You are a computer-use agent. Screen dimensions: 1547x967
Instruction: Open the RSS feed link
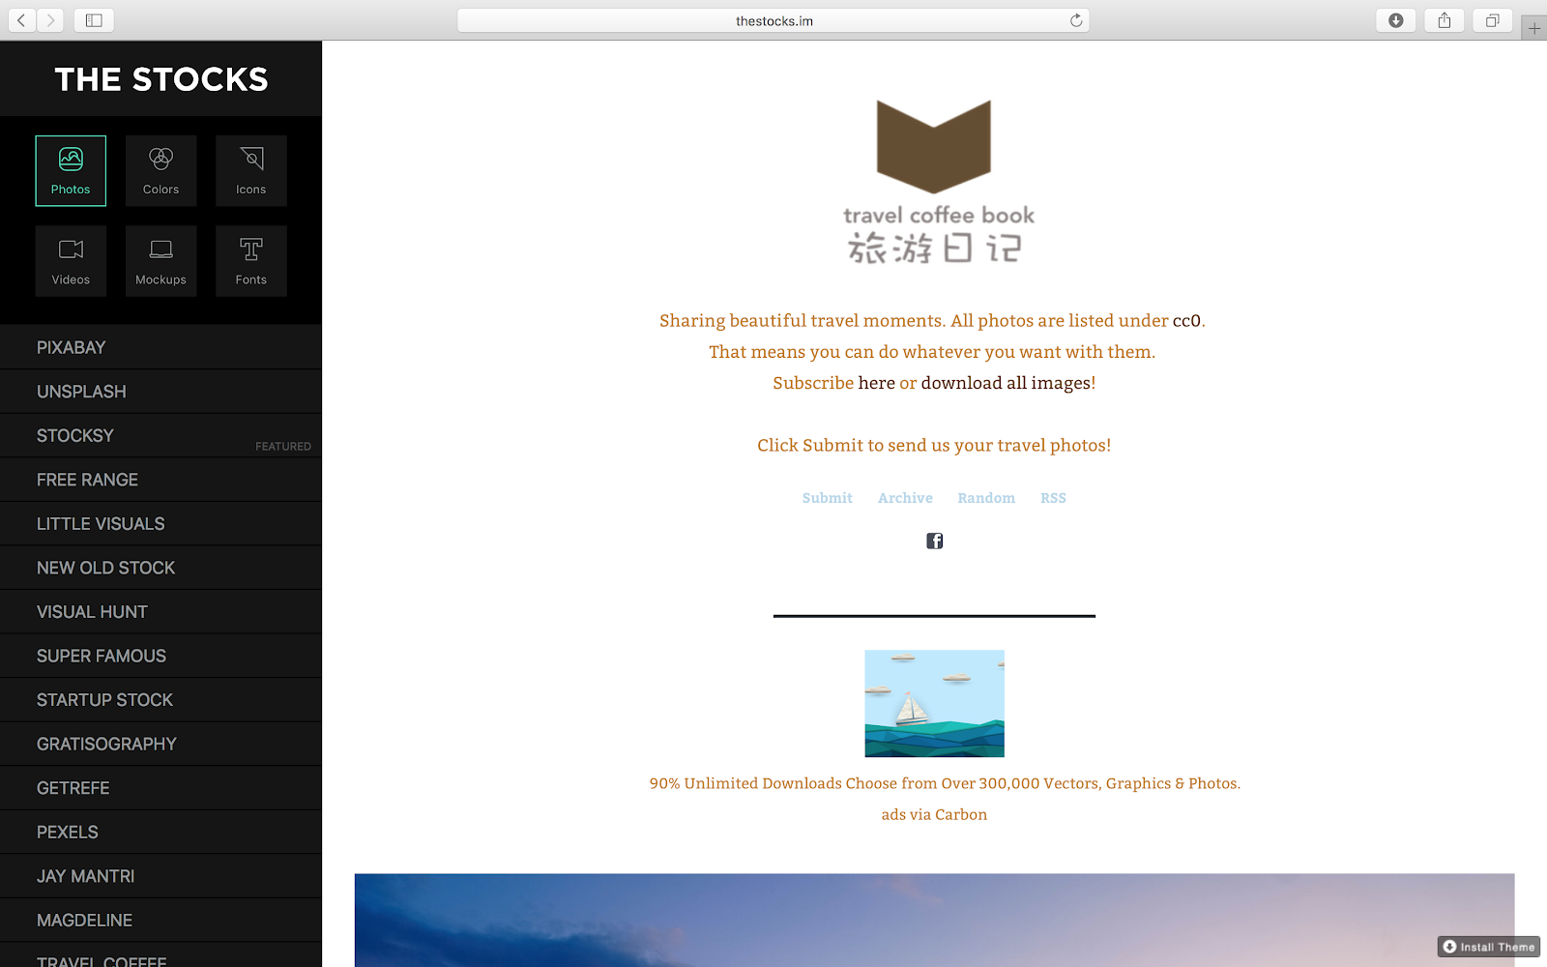(x=1053, y=498)
